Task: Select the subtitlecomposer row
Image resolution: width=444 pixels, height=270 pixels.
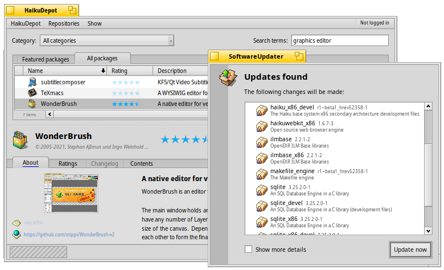Action: click(x=111, y=82)
